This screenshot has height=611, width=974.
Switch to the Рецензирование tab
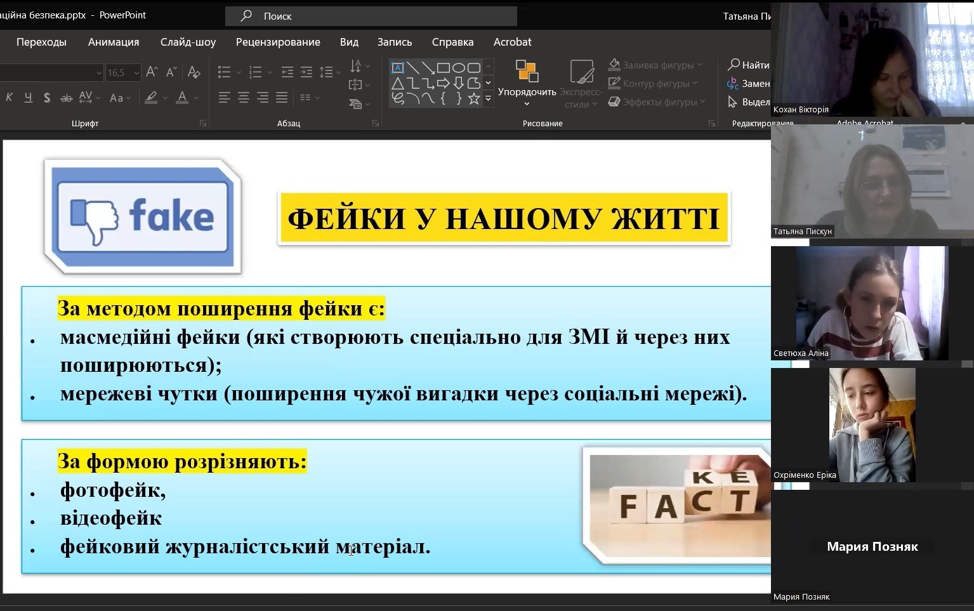click(278, 42)
